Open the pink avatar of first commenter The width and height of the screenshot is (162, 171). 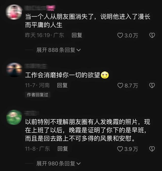[x=14, y=12]
